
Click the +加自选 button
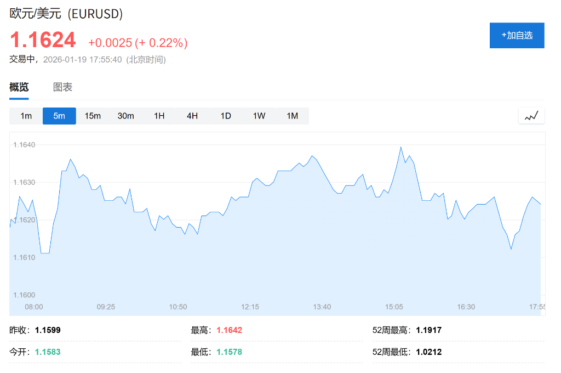pyautogui.click(x=516, y=35)
